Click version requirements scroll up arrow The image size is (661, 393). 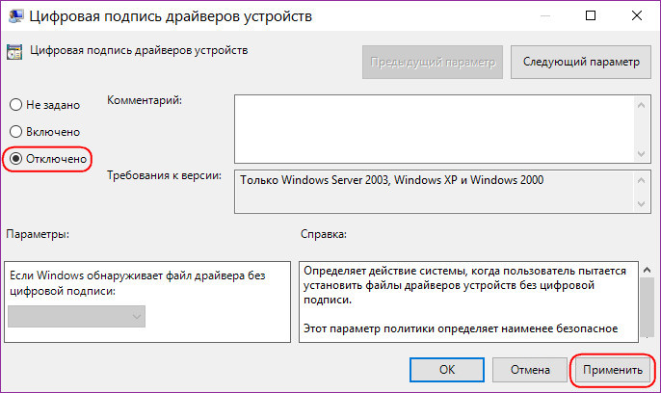point(641,181)
